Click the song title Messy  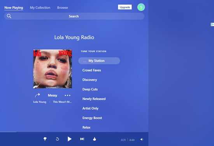53,95
